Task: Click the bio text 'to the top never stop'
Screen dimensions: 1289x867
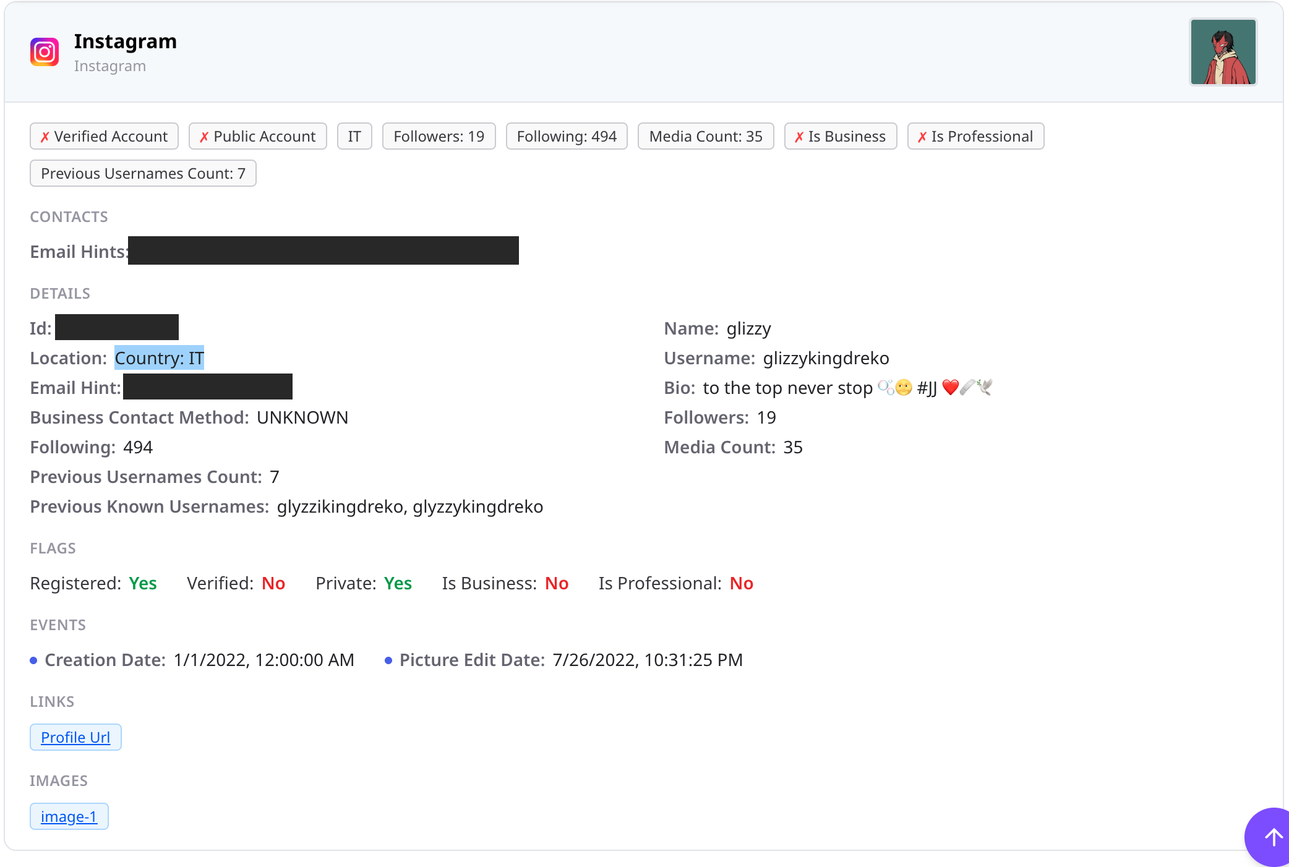Action: click(787, 388)
